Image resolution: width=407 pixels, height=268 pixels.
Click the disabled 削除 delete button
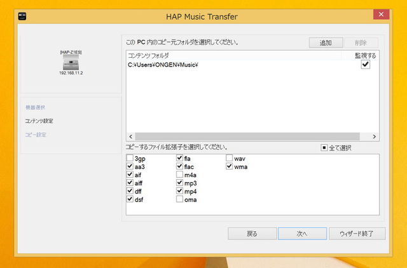point(361,43)
